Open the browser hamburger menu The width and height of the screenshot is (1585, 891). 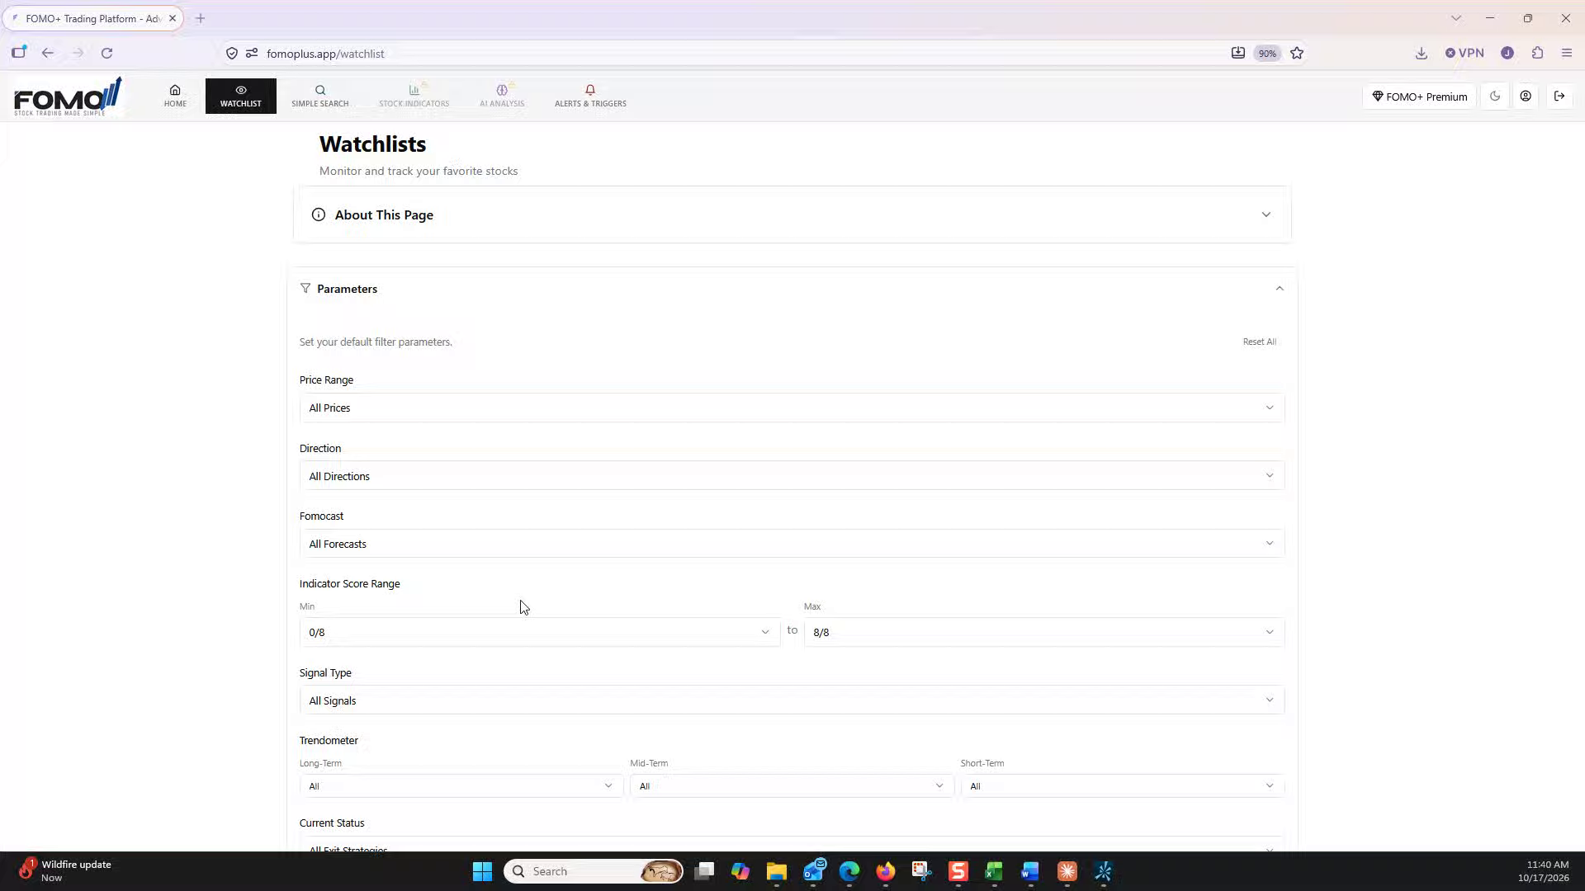[x=1567, y=54]
